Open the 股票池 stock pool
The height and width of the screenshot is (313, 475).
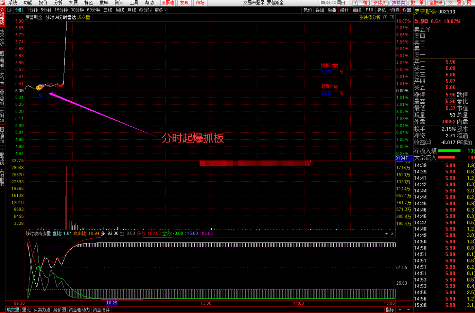(168, 3)
